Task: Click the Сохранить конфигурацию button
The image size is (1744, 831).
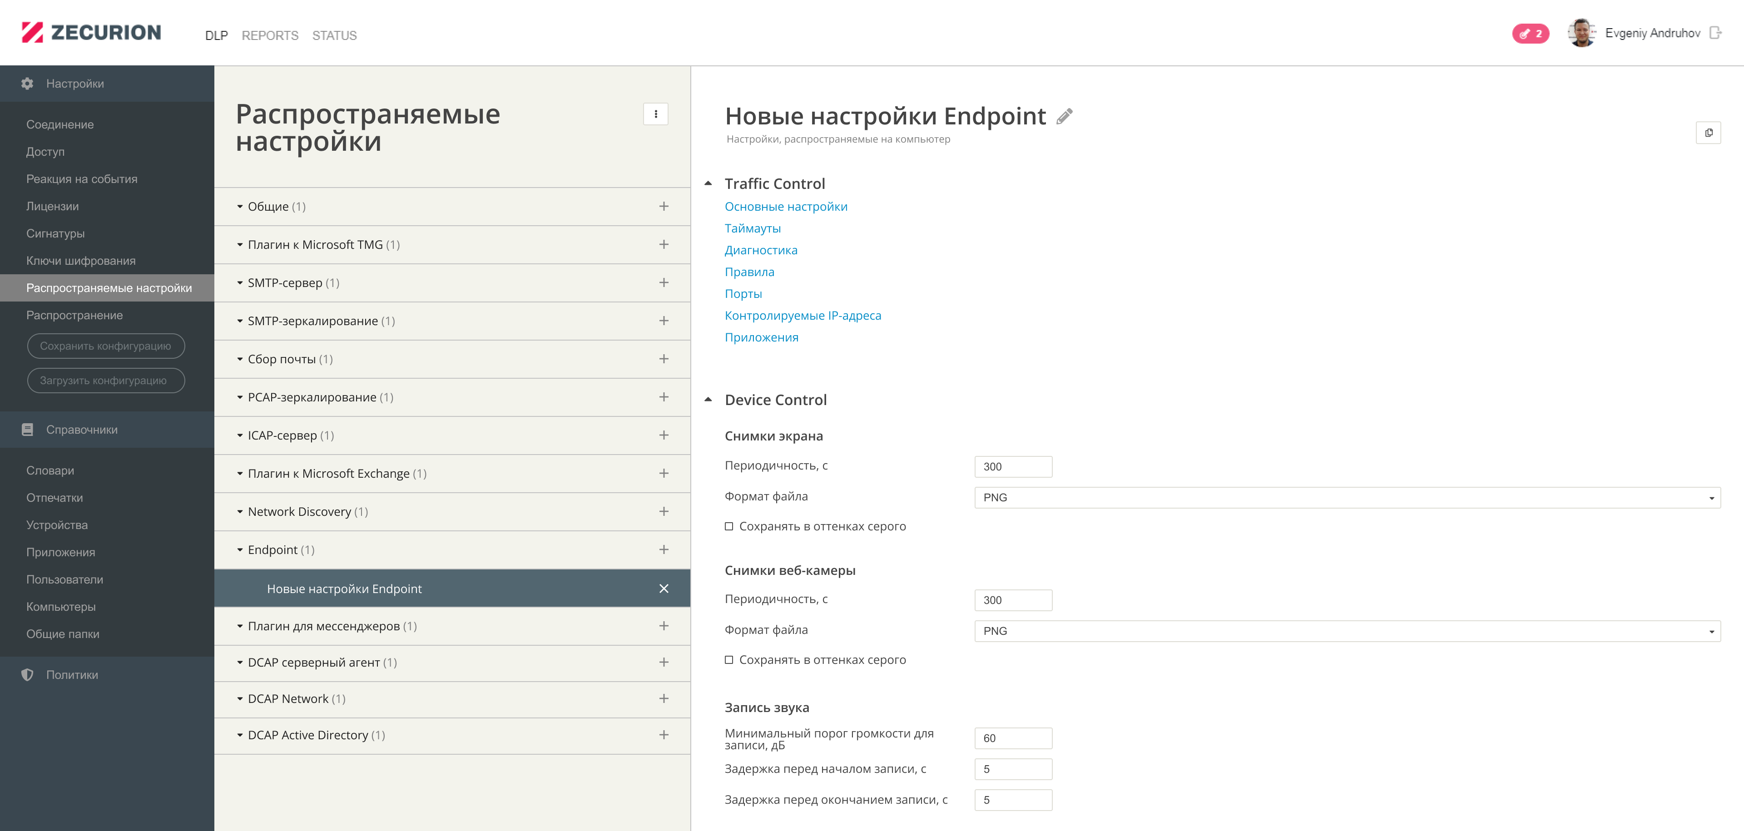Action: (x=106, y=346)
